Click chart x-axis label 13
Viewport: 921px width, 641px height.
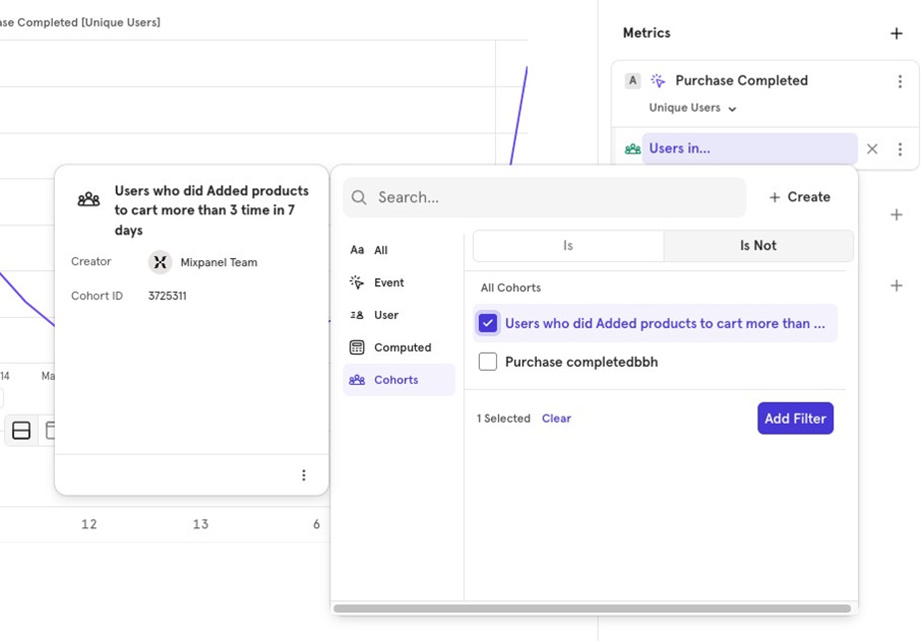(x=201, y=524)
